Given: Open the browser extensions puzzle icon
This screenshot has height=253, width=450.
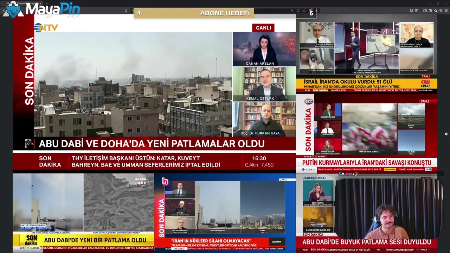Looking at the screenshot, I should [x=412, y=11].
